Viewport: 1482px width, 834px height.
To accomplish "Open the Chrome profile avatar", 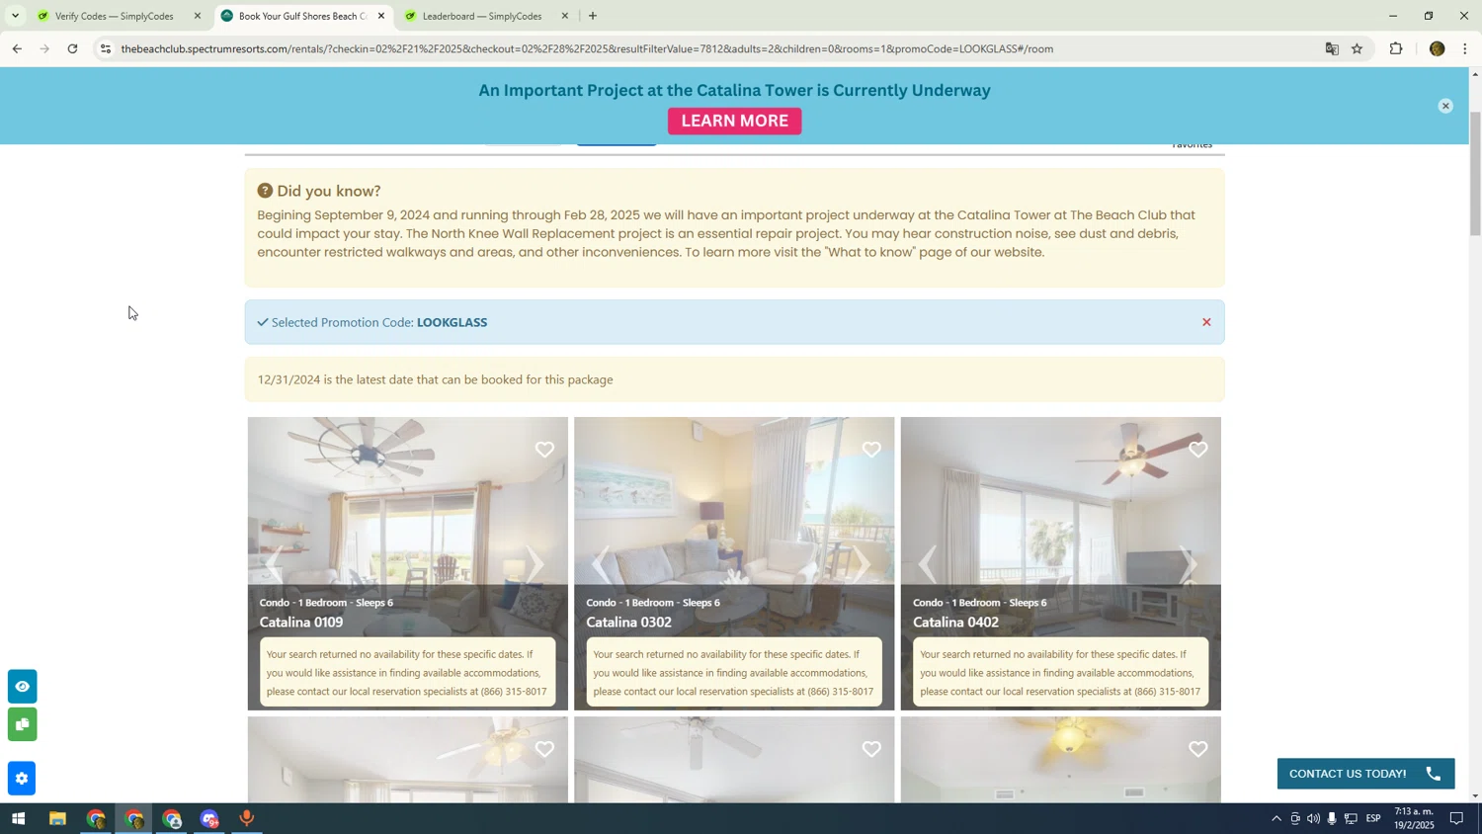I will coord(1438,48).
